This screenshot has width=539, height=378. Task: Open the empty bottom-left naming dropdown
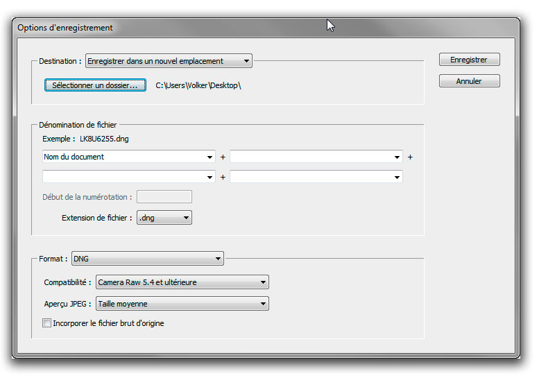coord(129,177)
